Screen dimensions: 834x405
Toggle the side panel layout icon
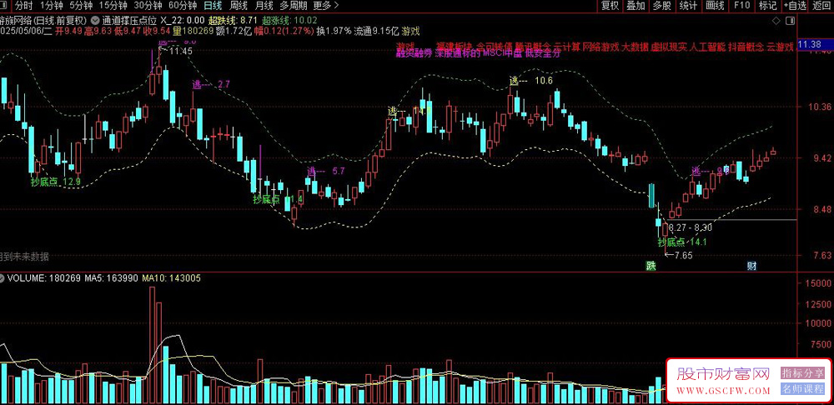[x=790, y=21]
